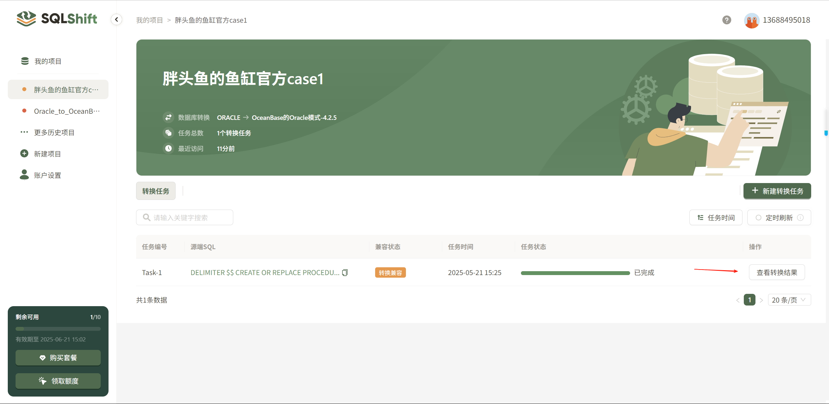Click the plus icon beside 新建项目

tap(24, 154)
